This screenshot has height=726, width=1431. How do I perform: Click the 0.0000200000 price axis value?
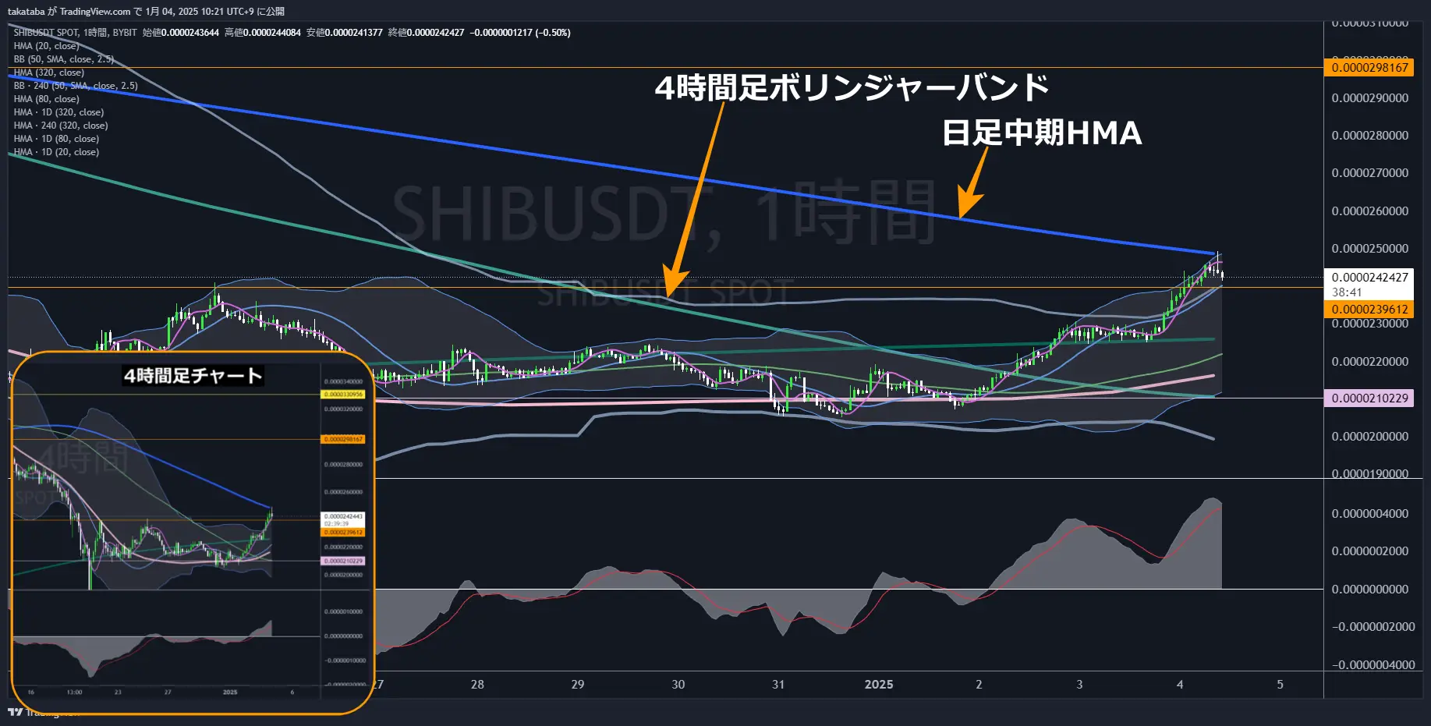click(x=1369, y=437)
